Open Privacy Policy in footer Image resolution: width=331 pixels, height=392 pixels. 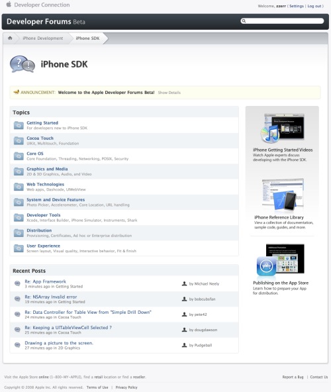pos(126,387)
